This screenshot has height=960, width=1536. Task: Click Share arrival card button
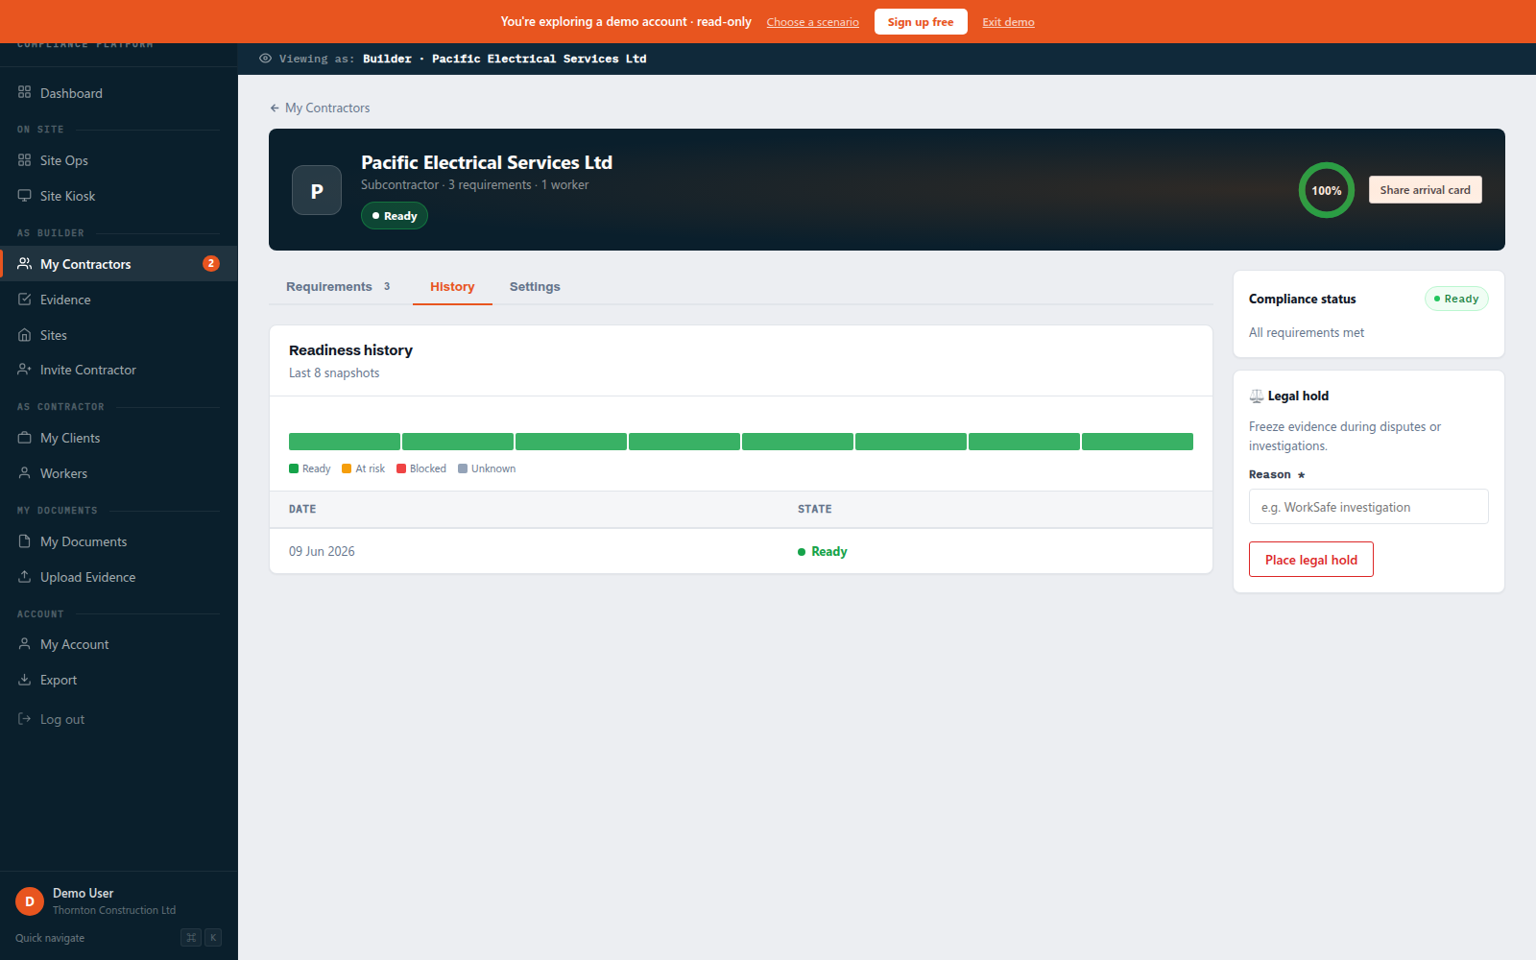[1426, 190]
